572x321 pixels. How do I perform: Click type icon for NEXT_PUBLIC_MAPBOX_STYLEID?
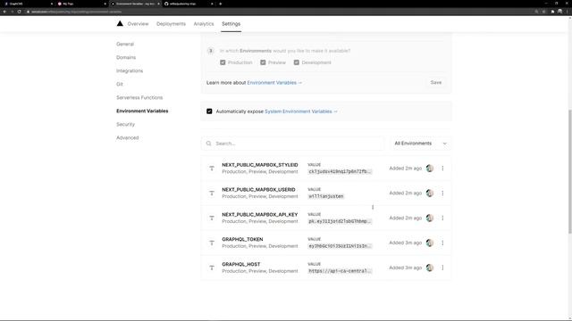[212, 169]
